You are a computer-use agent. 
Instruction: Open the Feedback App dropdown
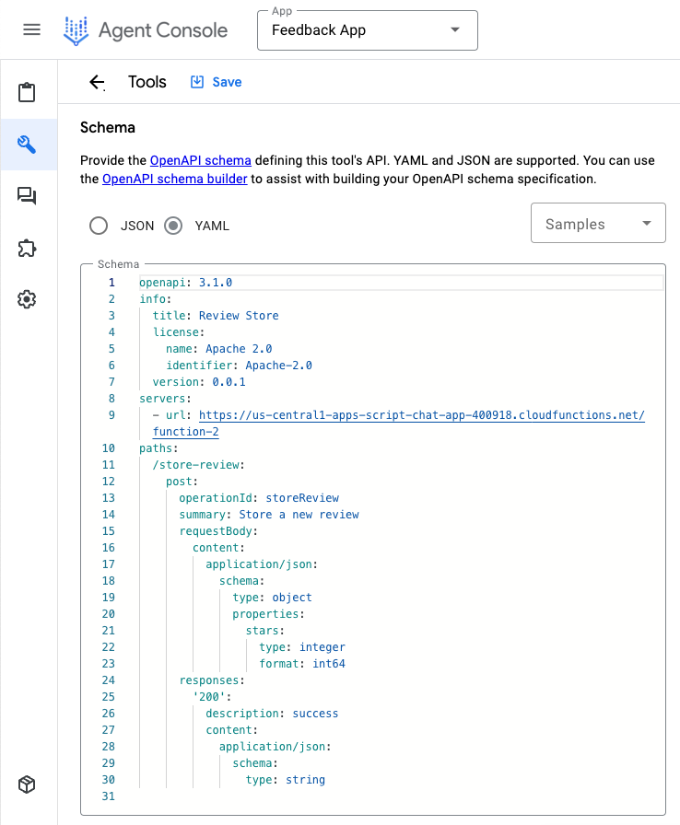pyautogui.click(x=367, y=30)
